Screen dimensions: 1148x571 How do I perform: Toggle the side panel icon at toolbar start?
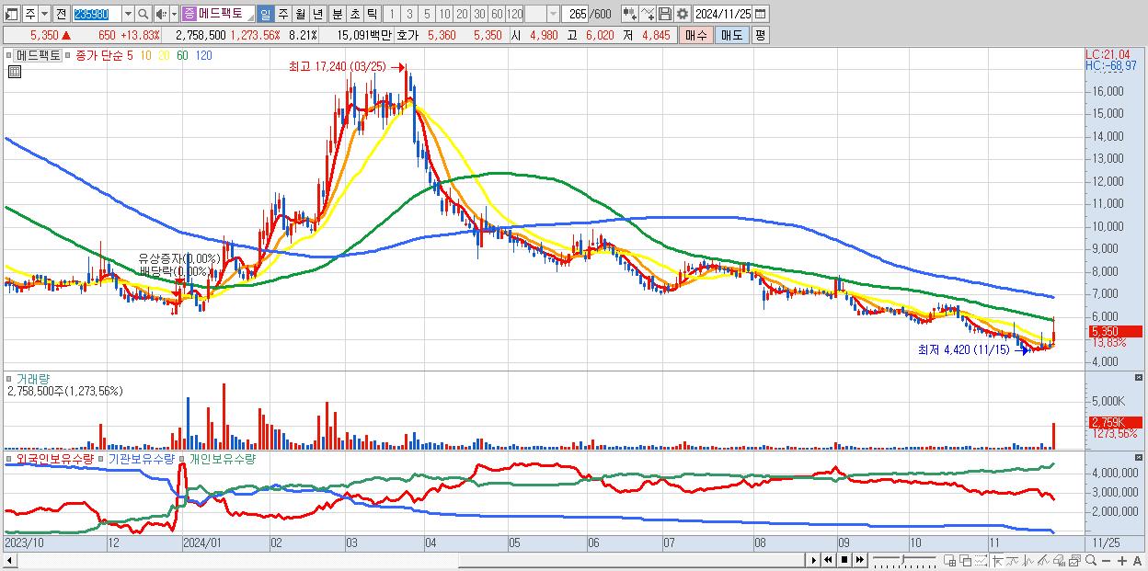(x=12, y=14)
